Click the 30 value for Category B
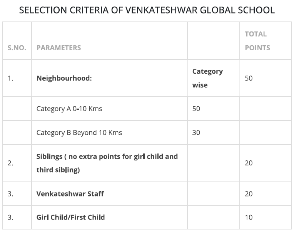 [196, 133]
